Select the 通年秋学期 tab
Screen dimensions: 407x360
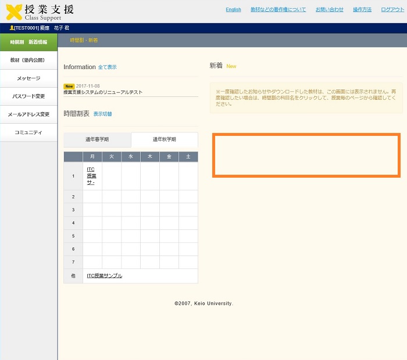click(165, 140)
